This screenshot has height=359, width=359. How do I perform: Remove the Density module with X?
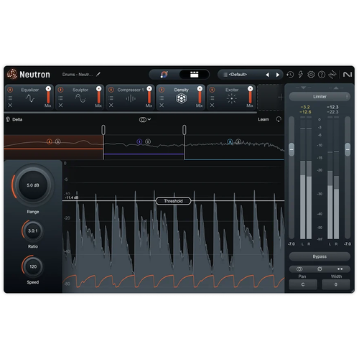coord(162,105)
